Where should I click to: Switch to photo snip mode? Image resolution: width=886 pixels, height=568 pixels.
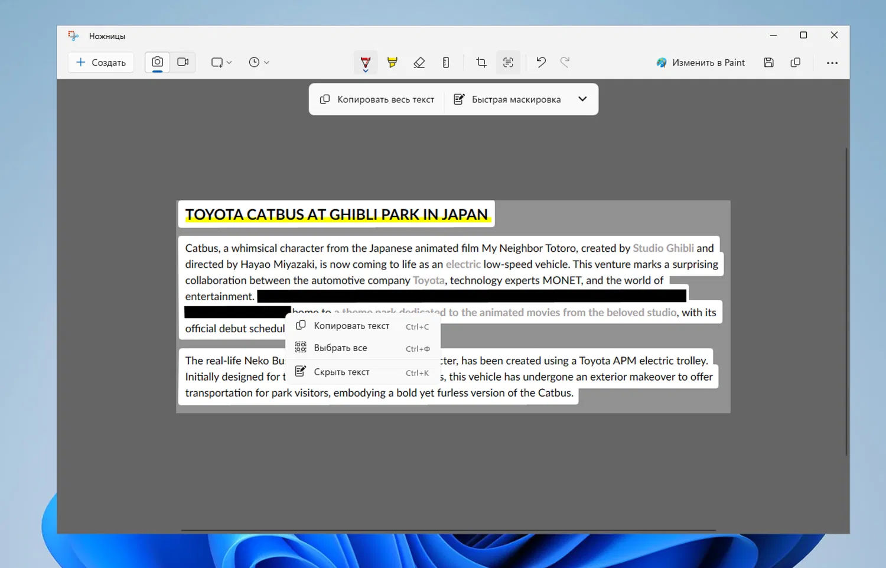(157, 62)
